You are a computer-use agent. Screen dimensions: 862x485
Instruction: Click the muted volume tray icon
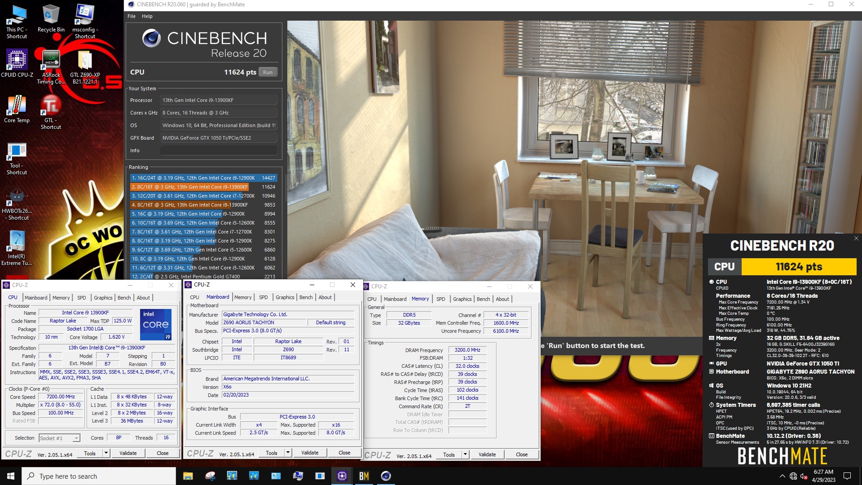click(804, 476)
